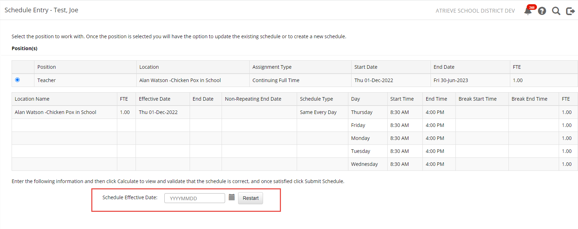Focus the Schedule Effective Date field
Image resolution: width=578 pixels, height=229 pixels.
pyautogui.click(x=195, y=198)
